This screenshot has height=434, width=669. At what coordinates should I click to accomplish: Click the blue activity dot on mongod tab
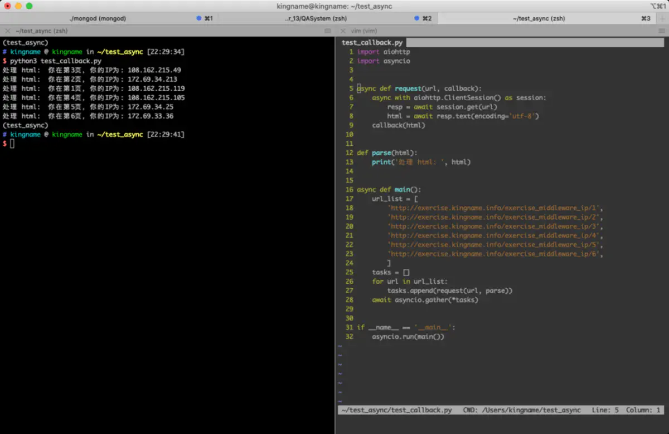click(x=199, y=18)
